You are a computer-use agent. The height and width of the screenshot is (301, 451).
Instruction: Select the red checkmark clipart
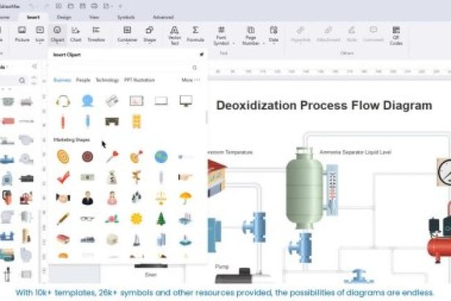tap(63, 178)
